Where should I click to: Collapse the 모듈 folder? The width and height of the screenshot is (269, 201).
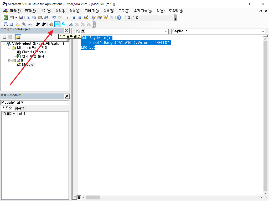point(9,60)
